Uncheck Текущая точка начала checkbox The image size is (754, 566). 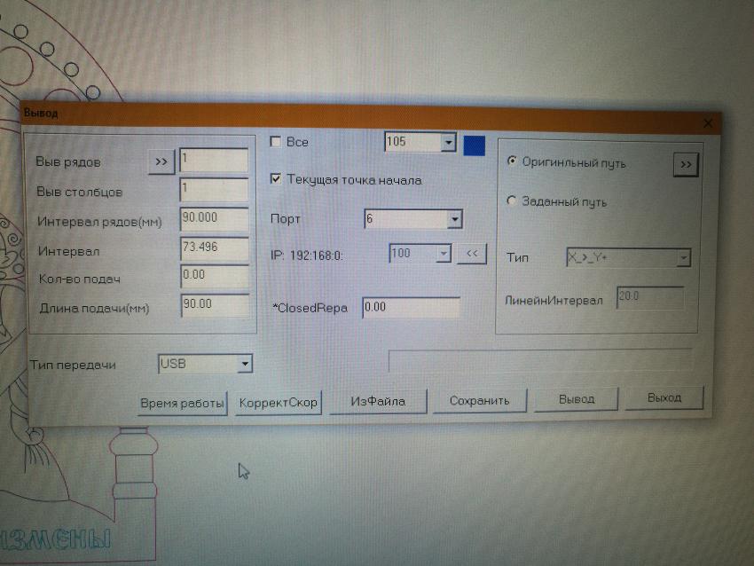[276, 179]
